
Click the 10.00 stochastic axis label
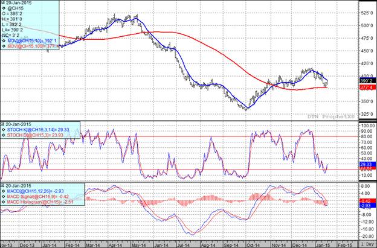coord(368,175)
